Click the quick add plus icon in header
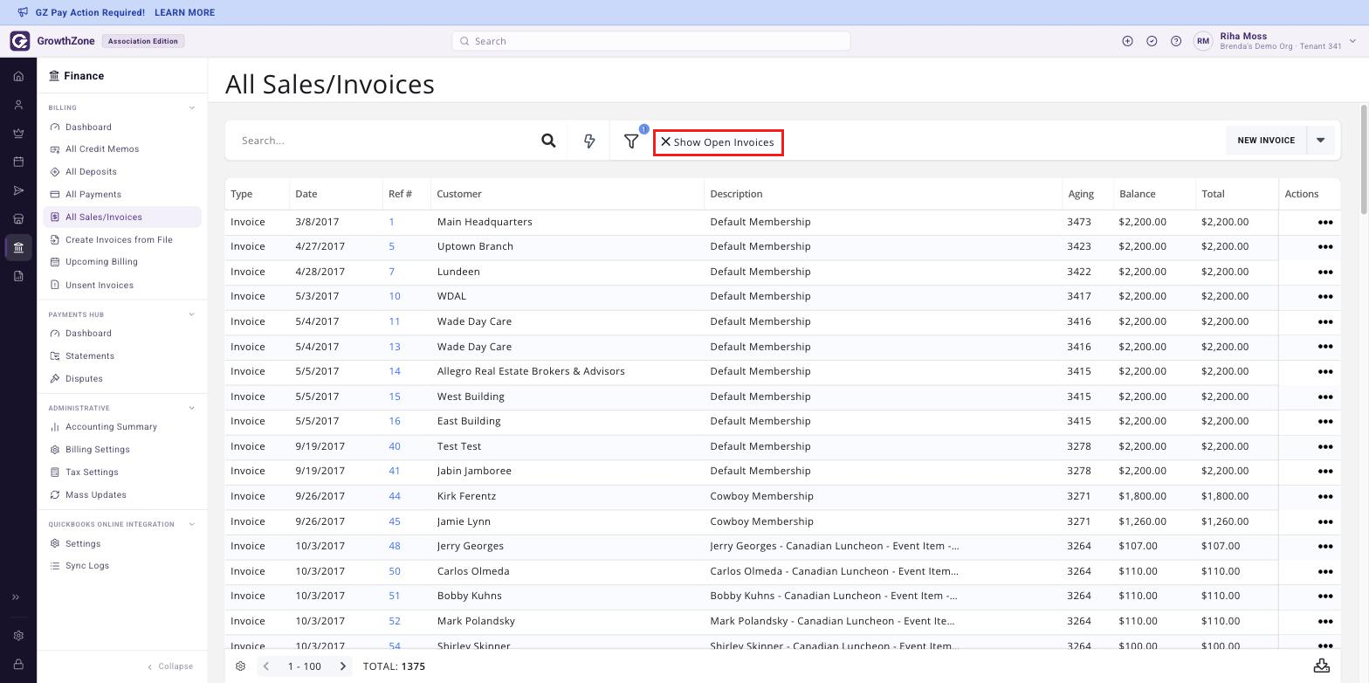 (x=1127, y=41)
